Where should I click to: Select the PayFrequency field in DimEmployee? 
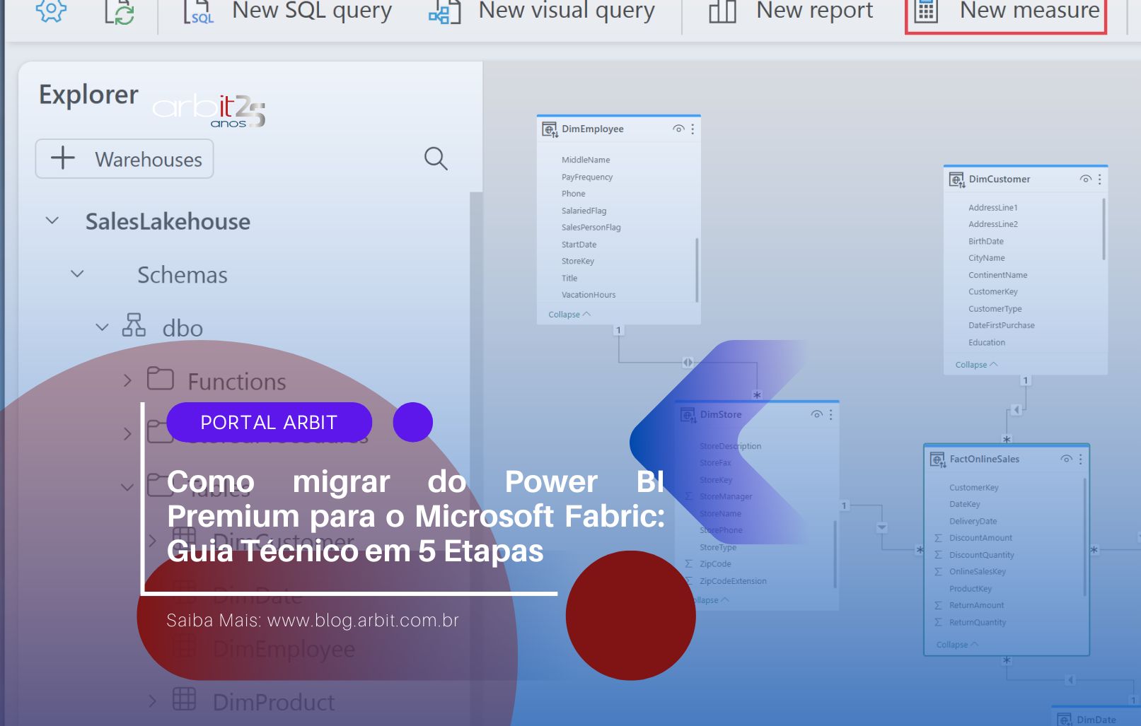pos(587,177)
